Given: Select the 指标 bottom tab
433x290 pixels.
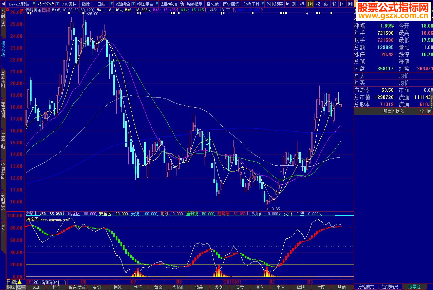Looking at the screenshot, I should (x=11, y=287).
